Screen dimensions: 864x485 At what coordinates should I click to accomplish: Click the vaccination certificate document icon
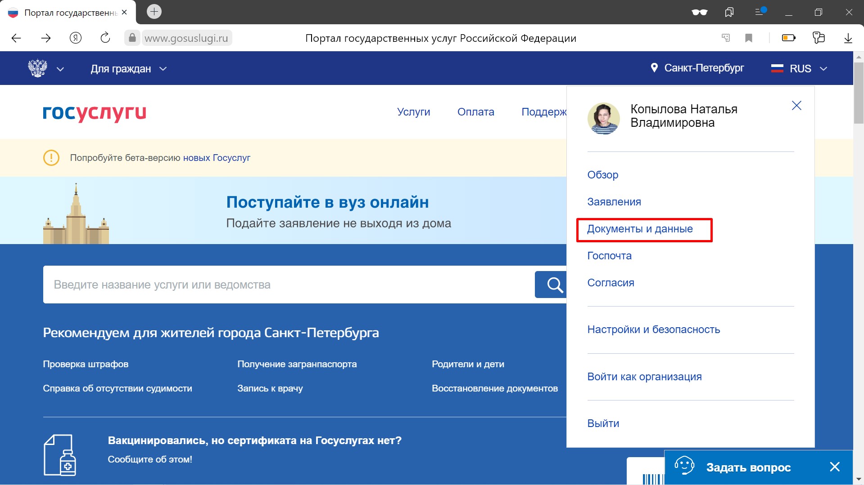pyautogui.click(x=60, y=455)
